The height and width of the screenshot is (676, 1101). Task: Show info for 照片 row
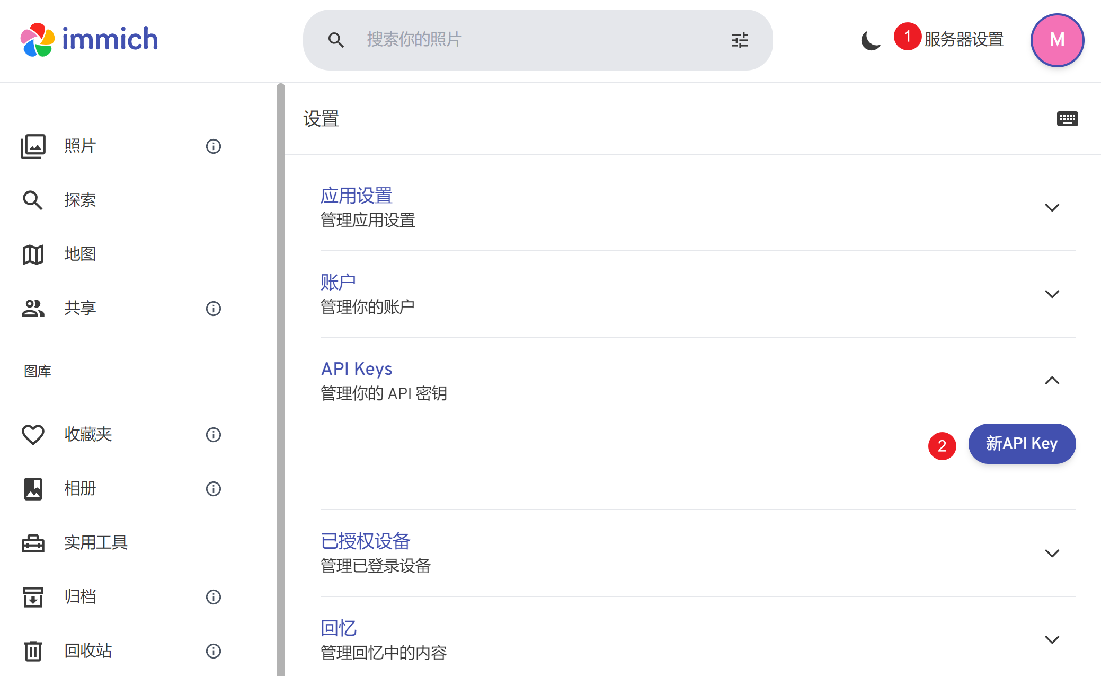[214, 146]
